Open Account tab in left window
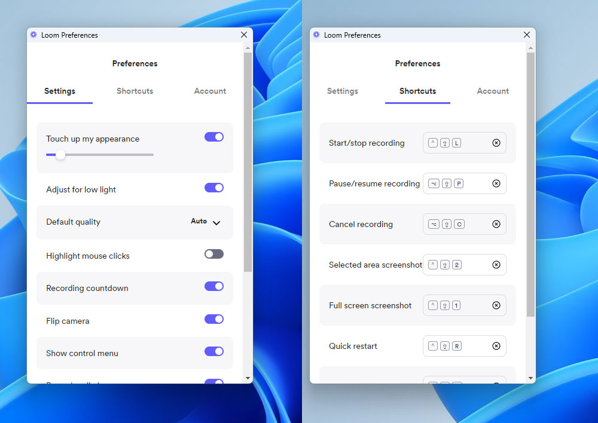 click(x=210, y=91)
